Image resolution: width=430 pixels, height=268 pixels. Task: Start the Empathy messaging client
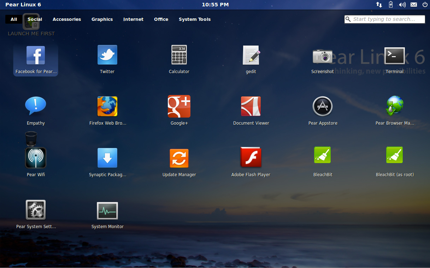click(x=35, y=111)
